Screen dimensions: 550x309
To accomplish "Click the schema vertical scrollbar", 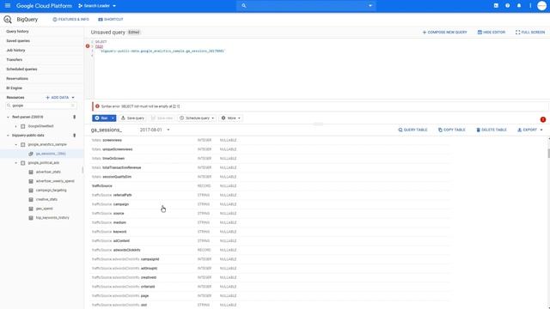I will (x=548, y=153).
